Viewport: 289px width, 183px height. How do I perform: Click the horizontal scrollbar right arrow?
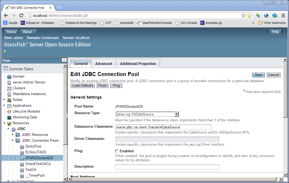coord(281,179)
